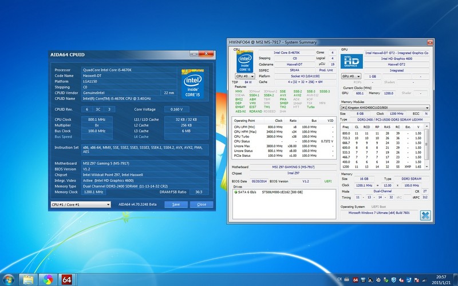458x286 pixels.
Task: Close HWiNFO summary with the blue X icon
Action: (x=424, y=216)
